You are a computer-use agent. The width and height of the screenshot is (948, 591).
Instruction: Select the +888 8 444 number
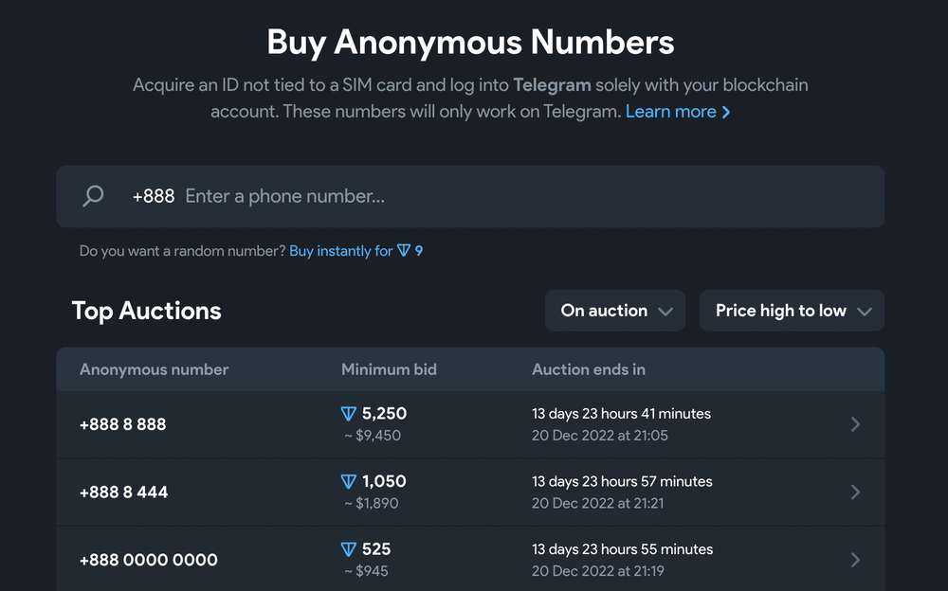click(x=123, y=492)
